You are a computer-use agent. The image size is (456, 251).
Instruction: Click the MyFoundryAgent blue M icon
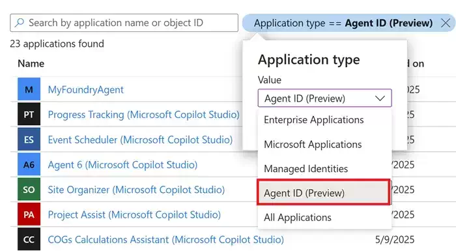(29, 89)
